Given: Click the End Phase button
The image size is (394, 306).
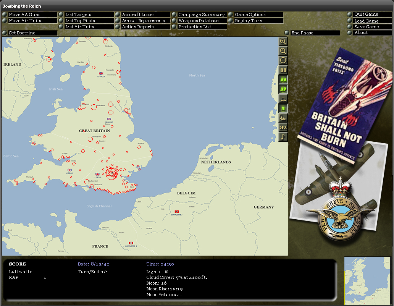Looking at the screenshot, I should (312, 33).
